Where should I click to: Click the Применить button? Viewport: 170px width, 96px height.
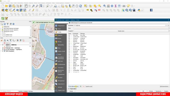[158, 91]
